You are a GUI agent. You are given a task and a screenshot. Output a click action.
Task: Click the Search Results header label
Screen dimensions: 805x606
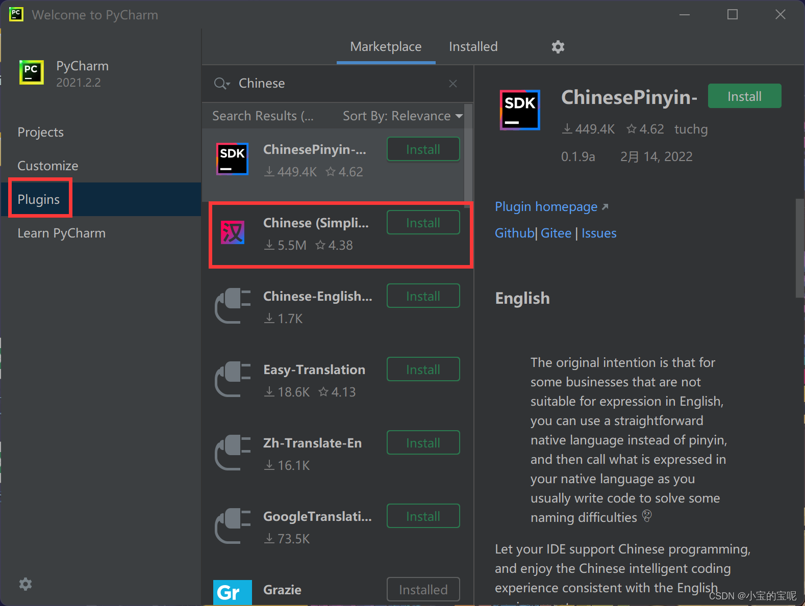[x=262, y=116]
